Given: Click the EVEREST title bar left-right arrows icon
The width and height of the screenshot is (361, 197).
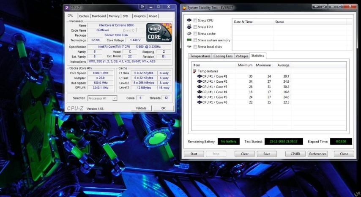Looking at the screenshot, I should point(316,6).
